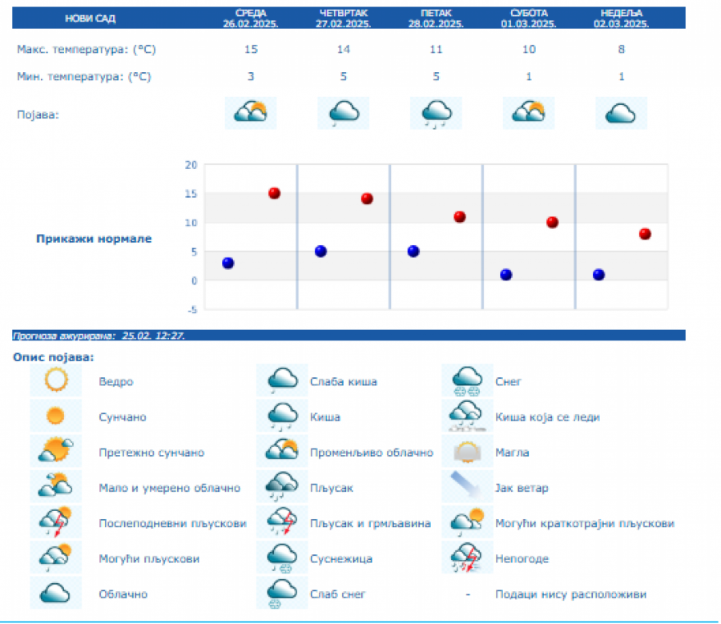Viewport: 721px width, 624px height.
Task: Click Friday's rain forecast icon
Action: tap(436, 113)
